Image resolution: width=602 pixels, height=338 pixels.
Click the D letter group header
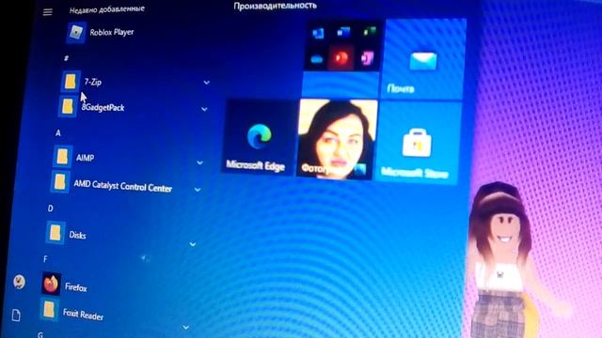pos(50,208)
